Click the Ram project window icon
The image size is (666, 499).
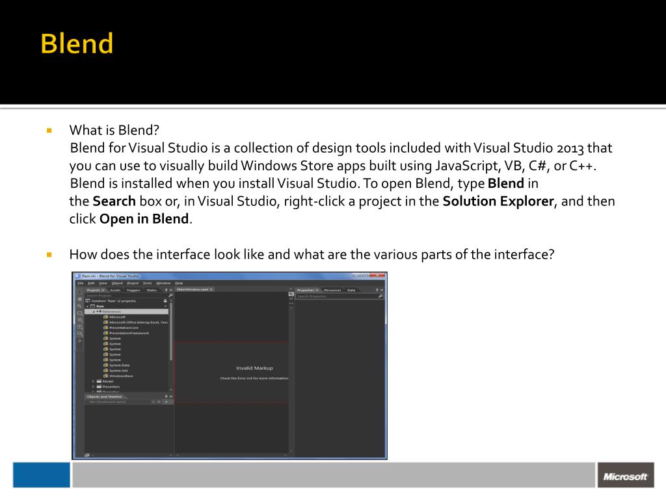coord(92,307)
